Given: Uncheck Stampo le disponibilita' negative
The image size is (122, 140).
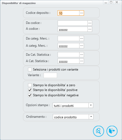Looking at the screenshot, I should [30, 95].
